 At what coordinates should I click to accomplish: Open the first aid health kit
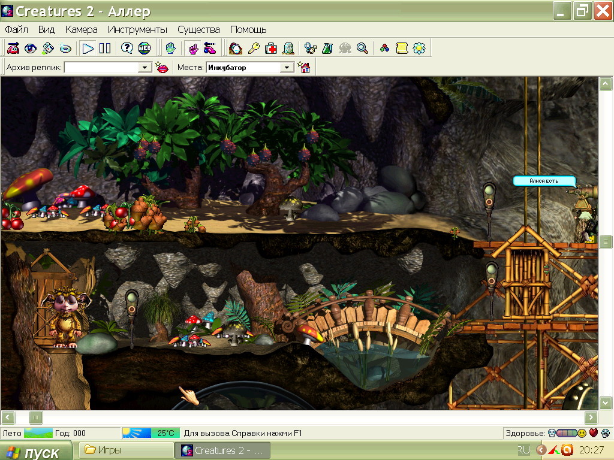pyautogui.click(x=271, y=49)
